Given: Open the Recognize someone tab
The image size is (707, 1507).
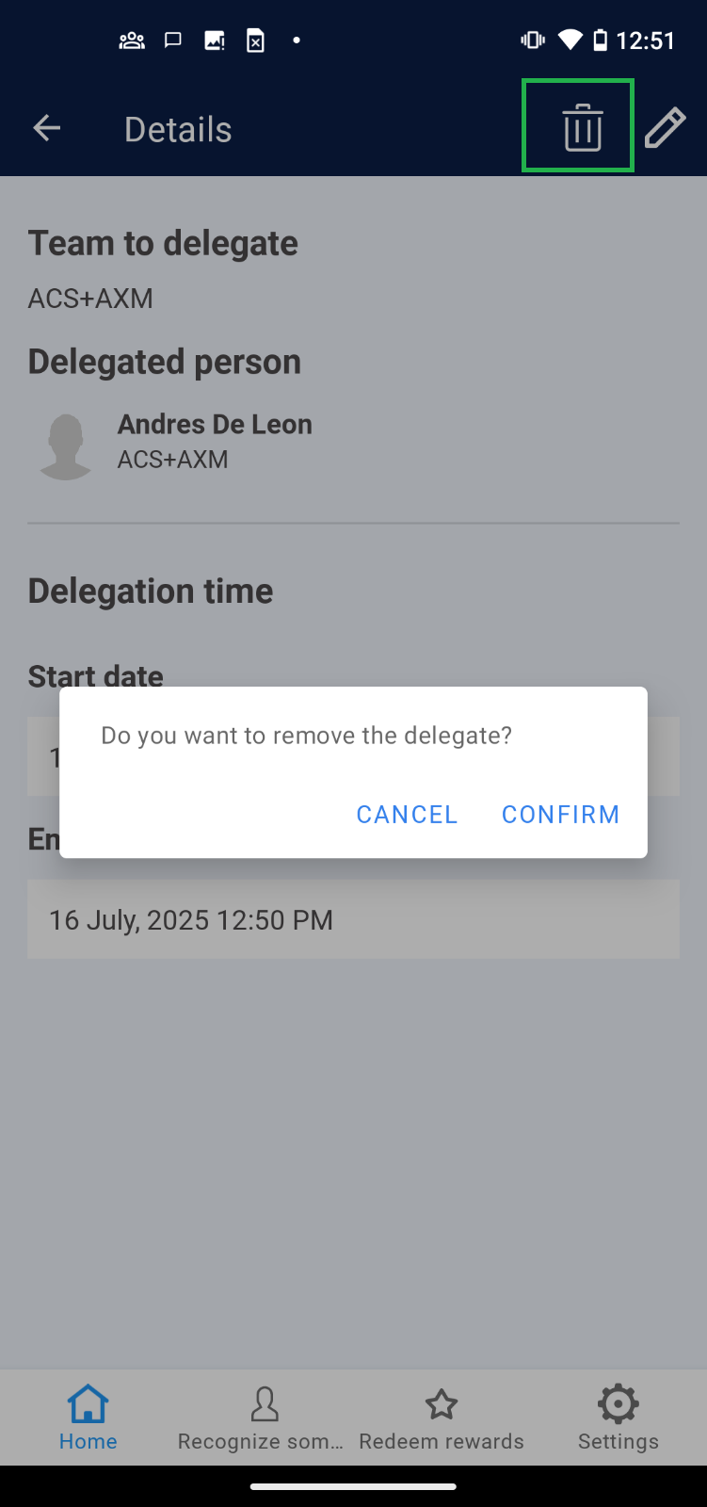Looking at the screenshot, I should tap(264, 1417).
